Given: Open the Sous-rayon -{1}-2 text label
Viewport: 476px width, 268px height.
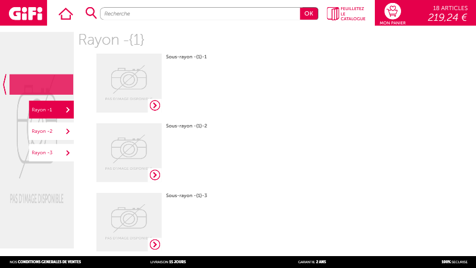Looking at the screenshot, I should coord(186,126).
